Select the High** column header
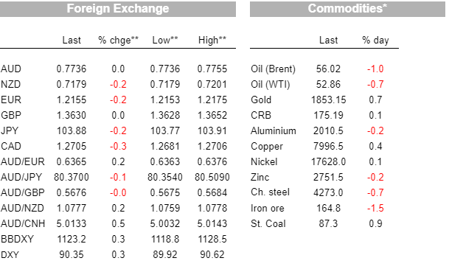 [212, 40]
